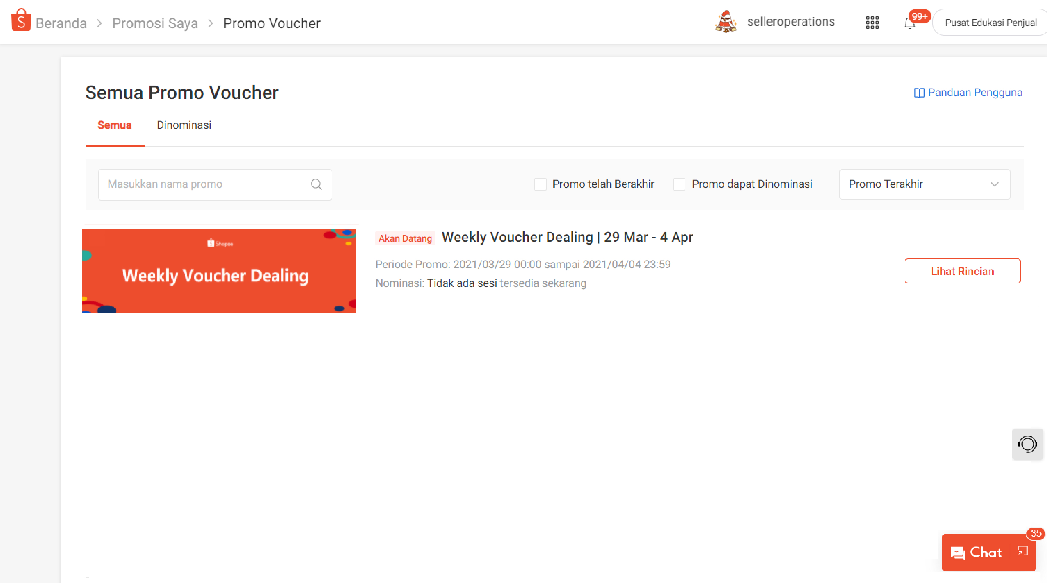Switch to the Dinominasi tab
Screen dimensions: 1047x583
point(184,125)
